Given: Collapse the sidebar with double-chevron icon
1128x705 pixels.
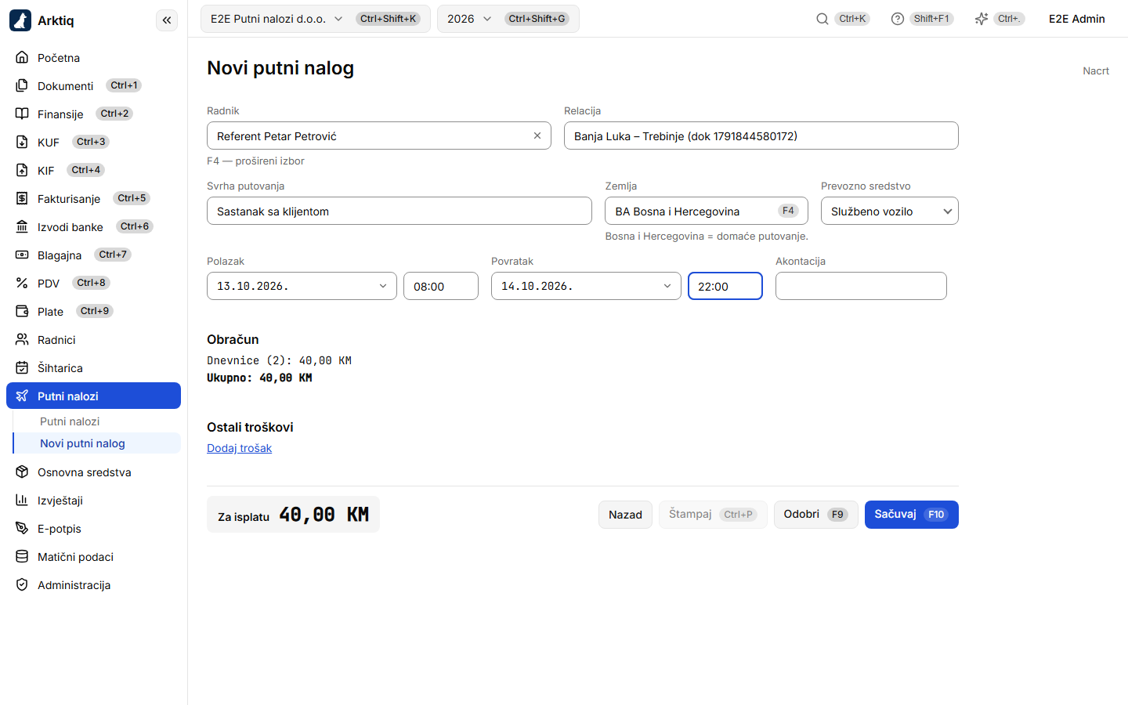Looking at the screenshot, I should coord(167,20).
